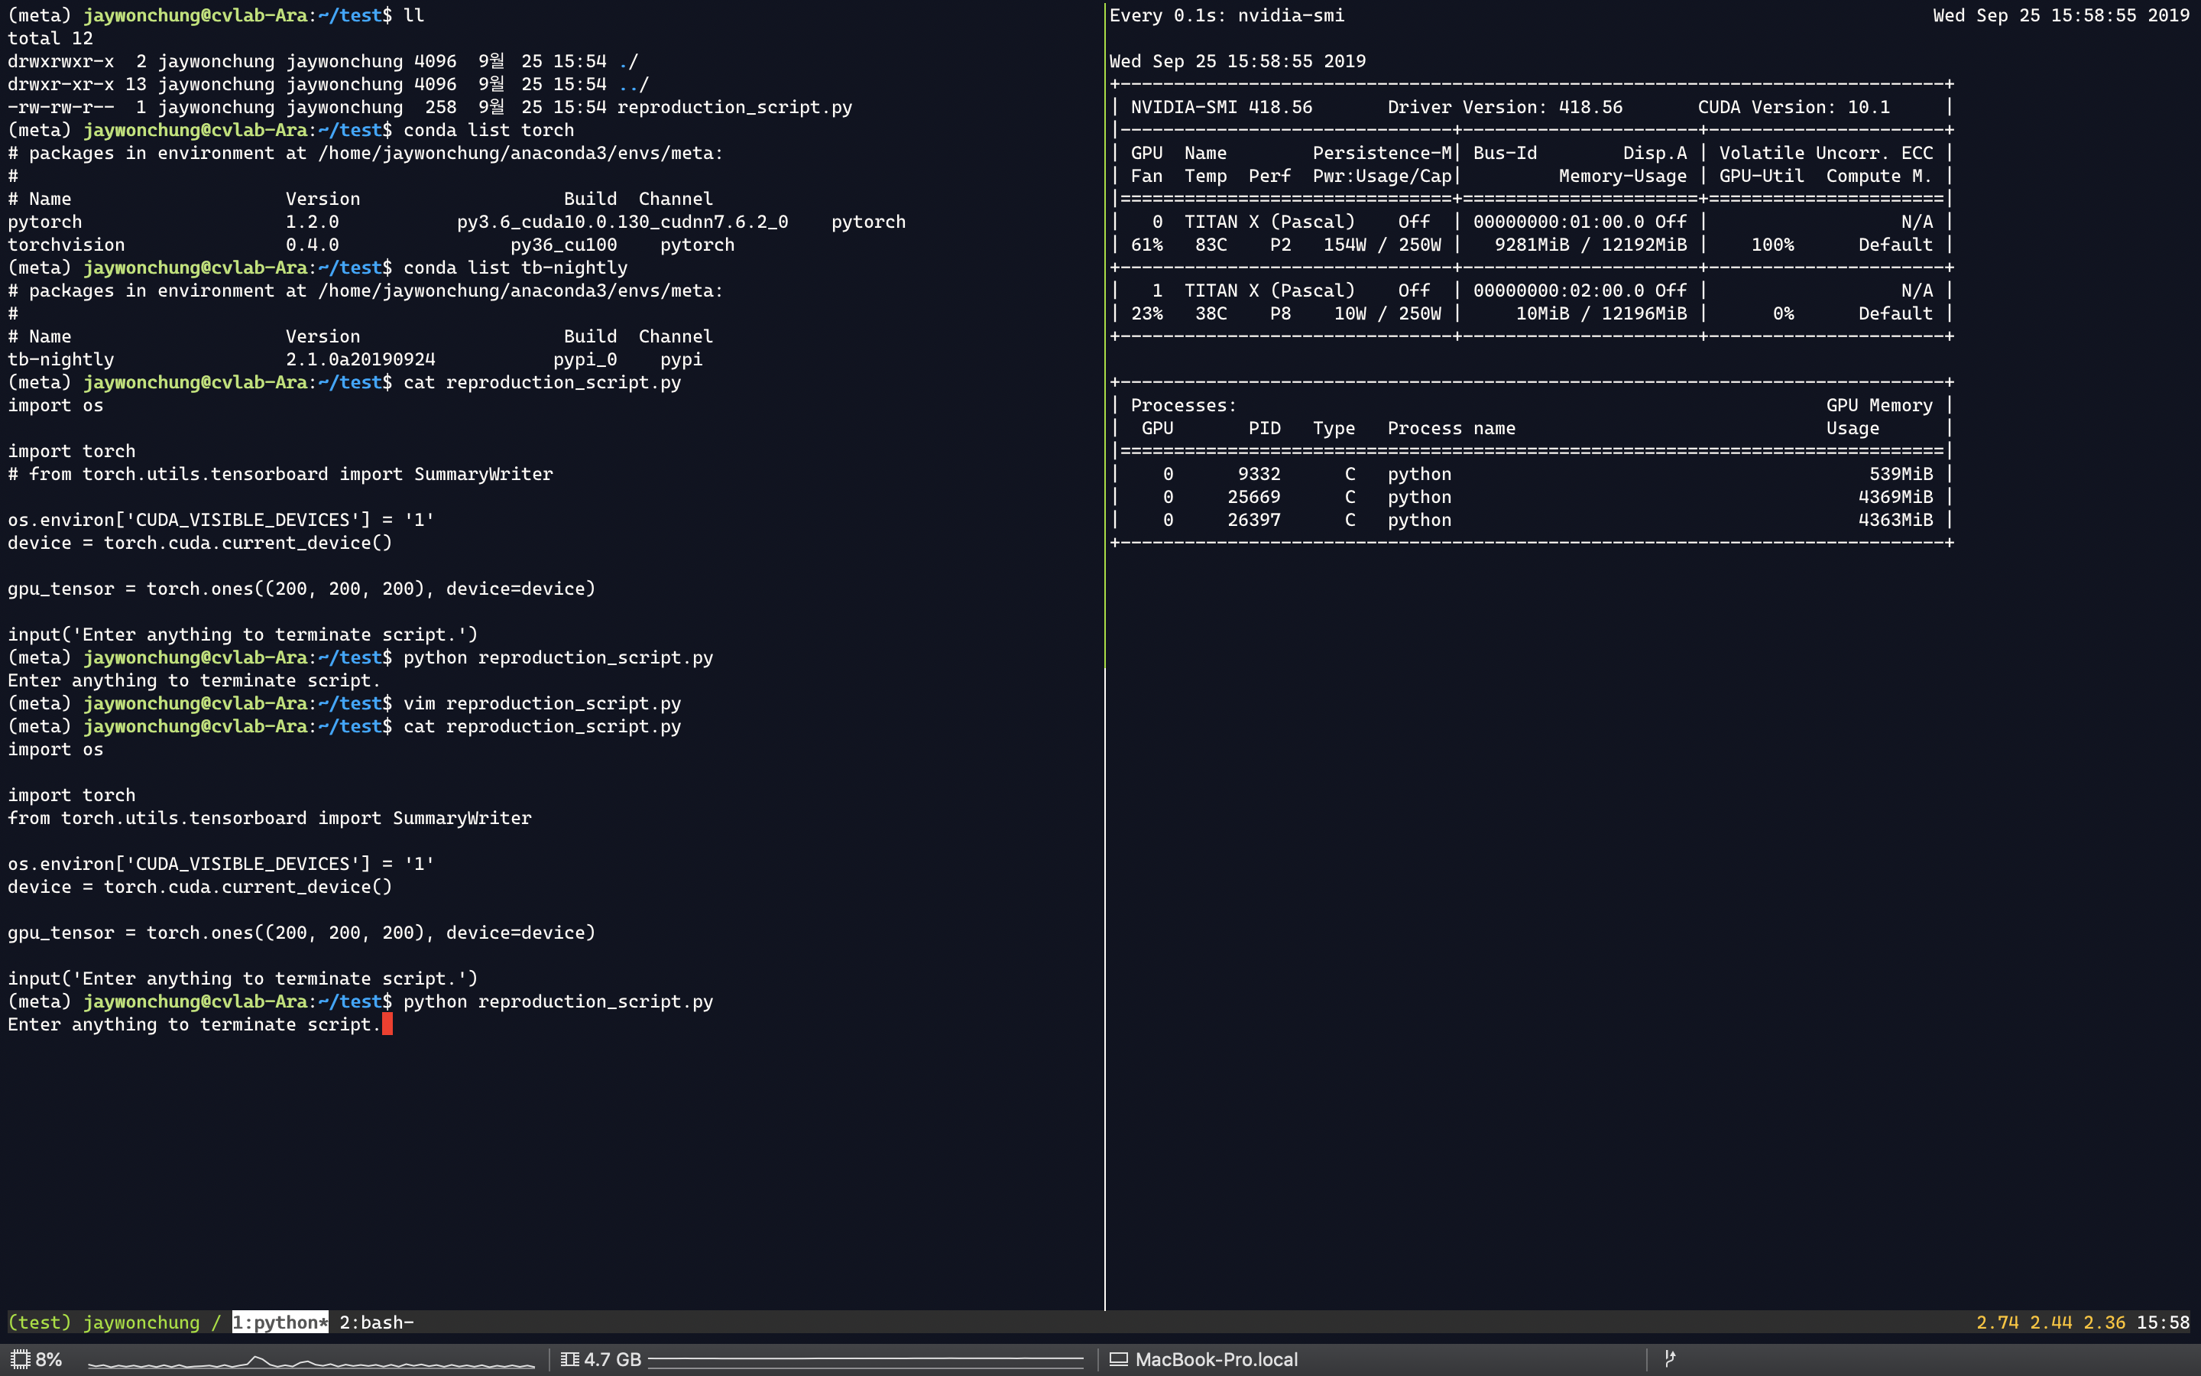The width and height of the screenshot is (2201, 1376).
Task: Click GPU 0 memory usage 9281MiB / 12192MiB
Action: (x=1590, y=245)
